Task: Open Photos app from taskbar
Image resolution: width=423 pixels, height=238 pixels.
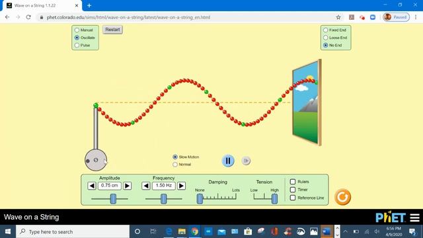Action: (x=313, y=231)
